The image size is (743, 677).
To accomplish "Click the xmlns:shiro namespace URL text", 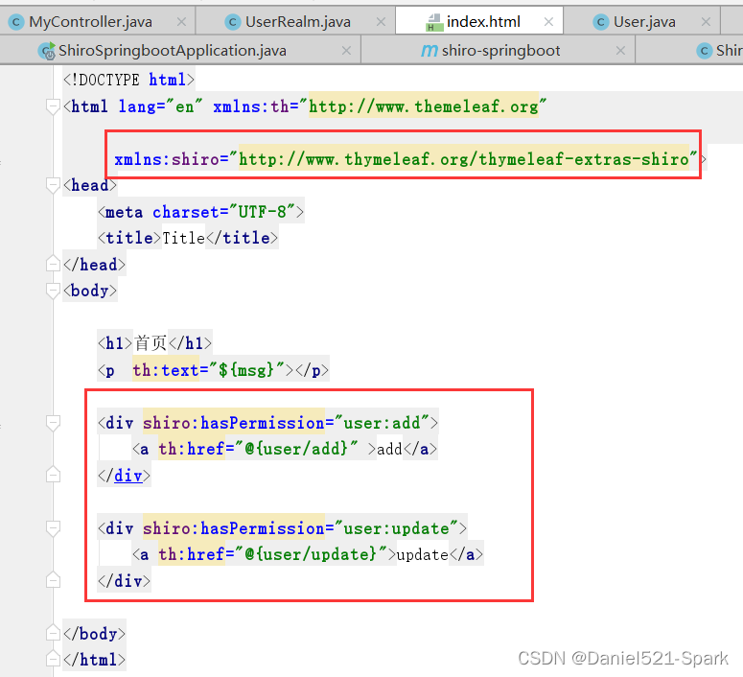I will [x=463, y=159].
